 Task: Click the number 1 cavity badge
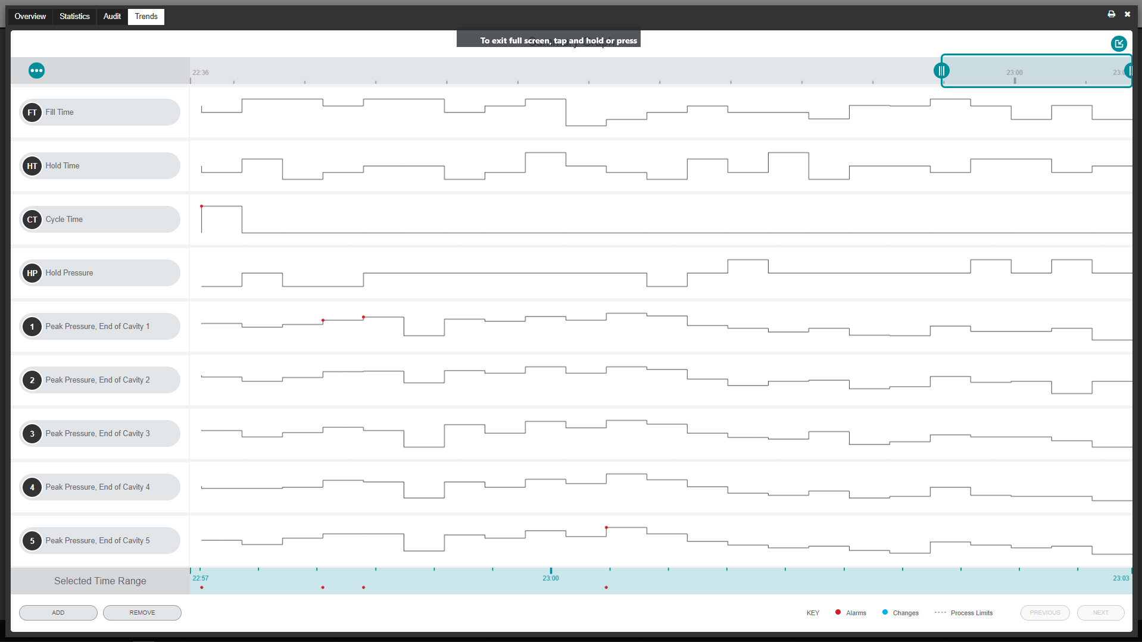[x=32, y=327]
